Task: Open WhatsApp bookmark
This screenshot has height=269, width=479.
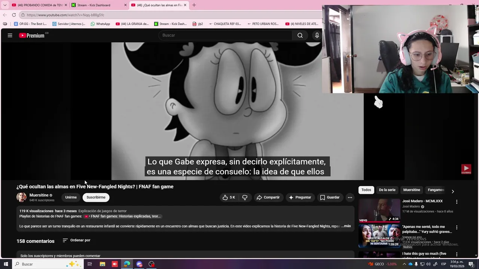Action: click(100, 24)
